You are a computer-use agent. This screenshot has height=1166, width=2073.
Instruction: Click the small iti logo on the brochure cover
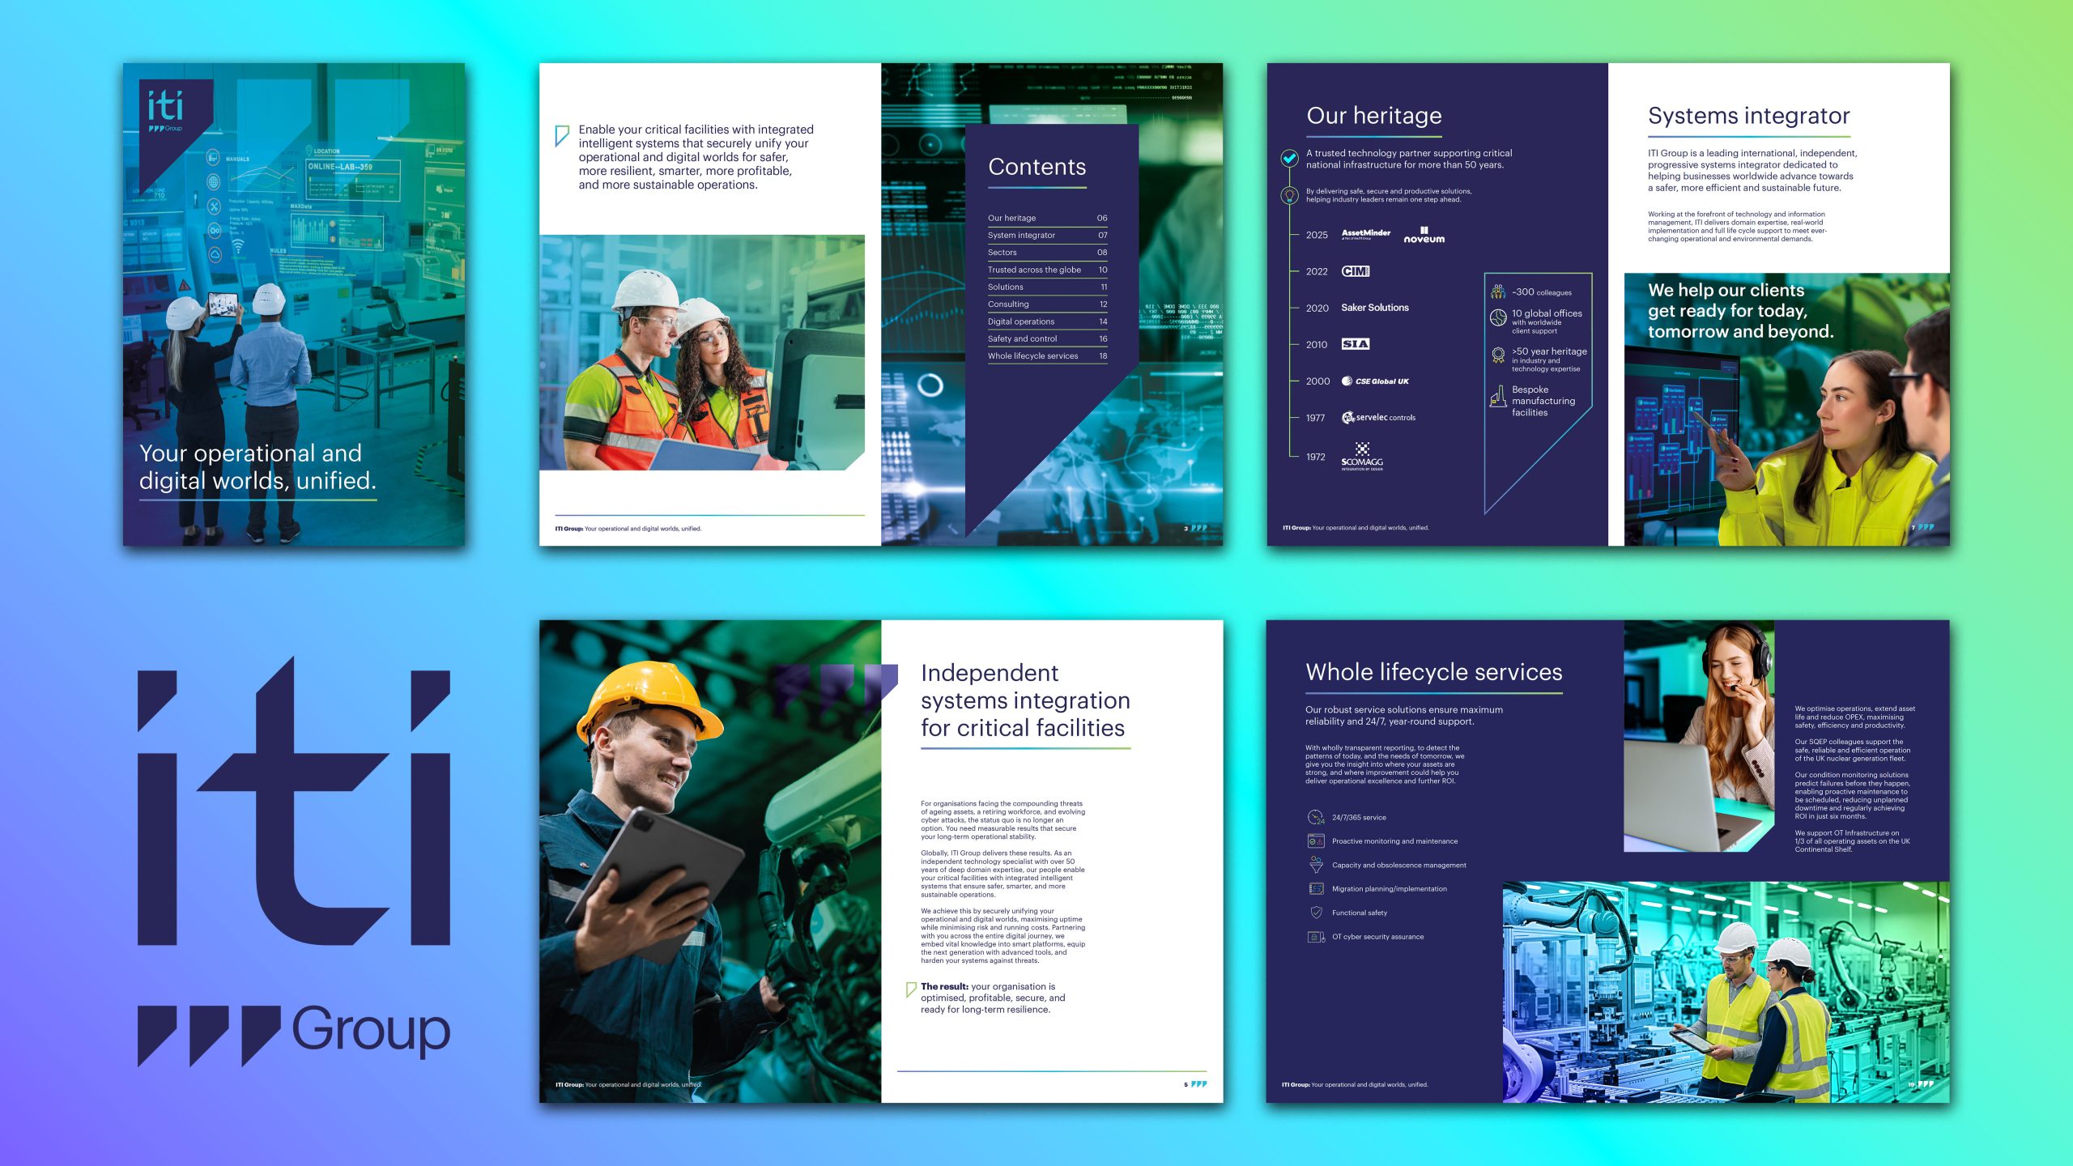[166, 111]
